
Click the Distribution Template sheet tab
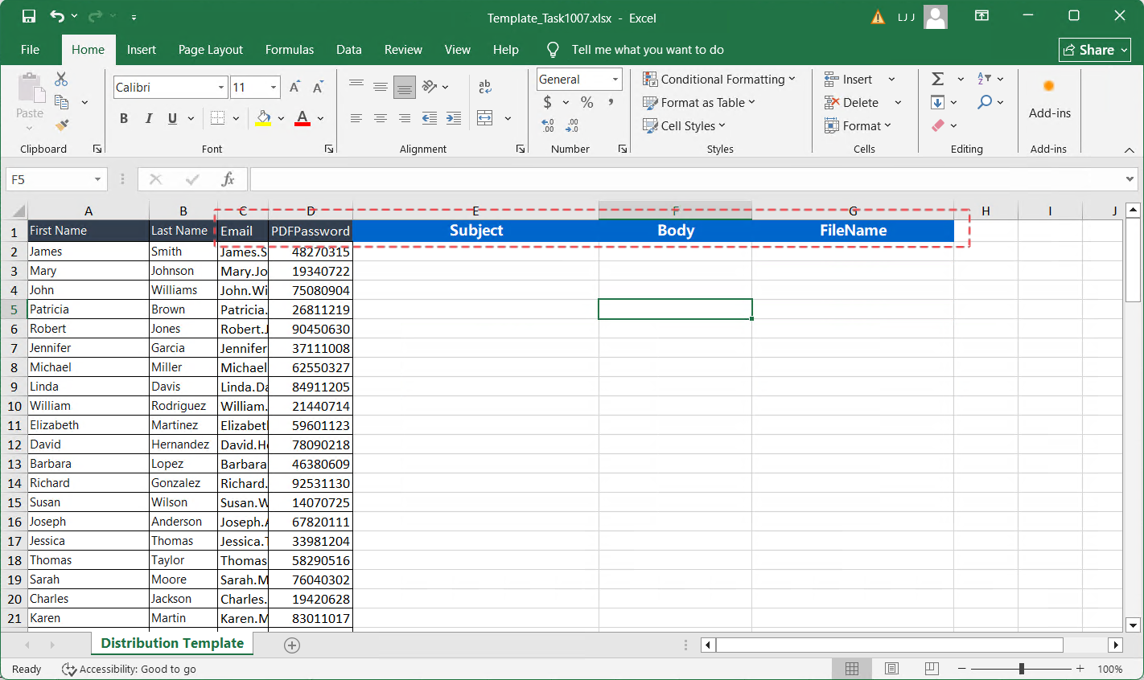(171, 644)
